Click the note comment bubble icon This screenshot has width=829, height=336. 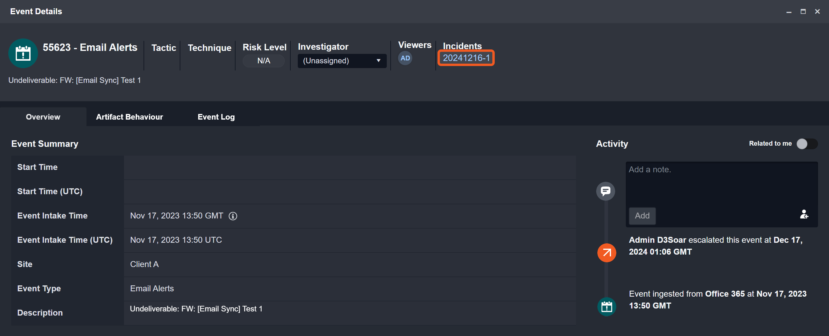click(605, 191)
